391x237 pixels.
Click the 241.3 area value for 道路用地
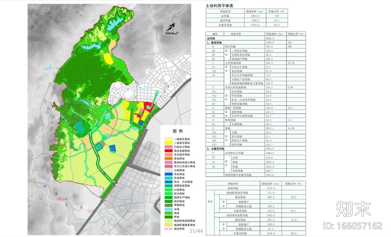[275, 112]
